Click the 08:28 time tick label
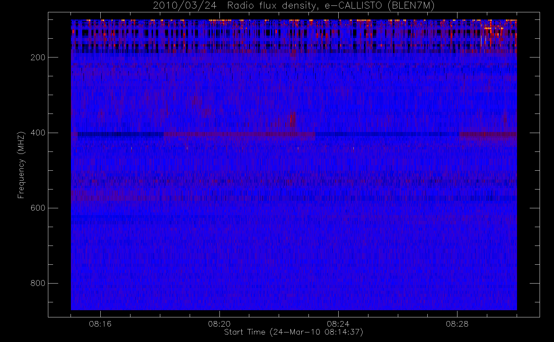The height and width of the screenshot is (342, 554). (457, 324)
